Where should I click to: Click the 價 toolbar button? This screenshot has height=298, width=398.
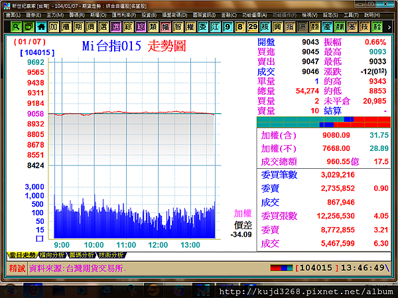coord(91,26)
